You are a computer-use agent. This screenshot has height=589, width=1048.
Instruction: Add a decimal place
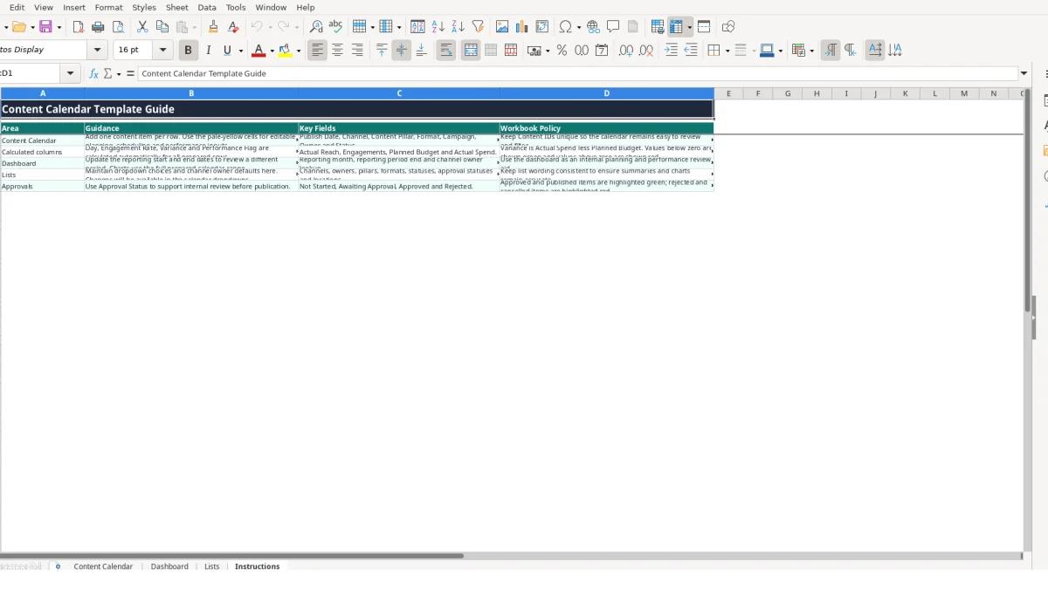tap(626, 51)
